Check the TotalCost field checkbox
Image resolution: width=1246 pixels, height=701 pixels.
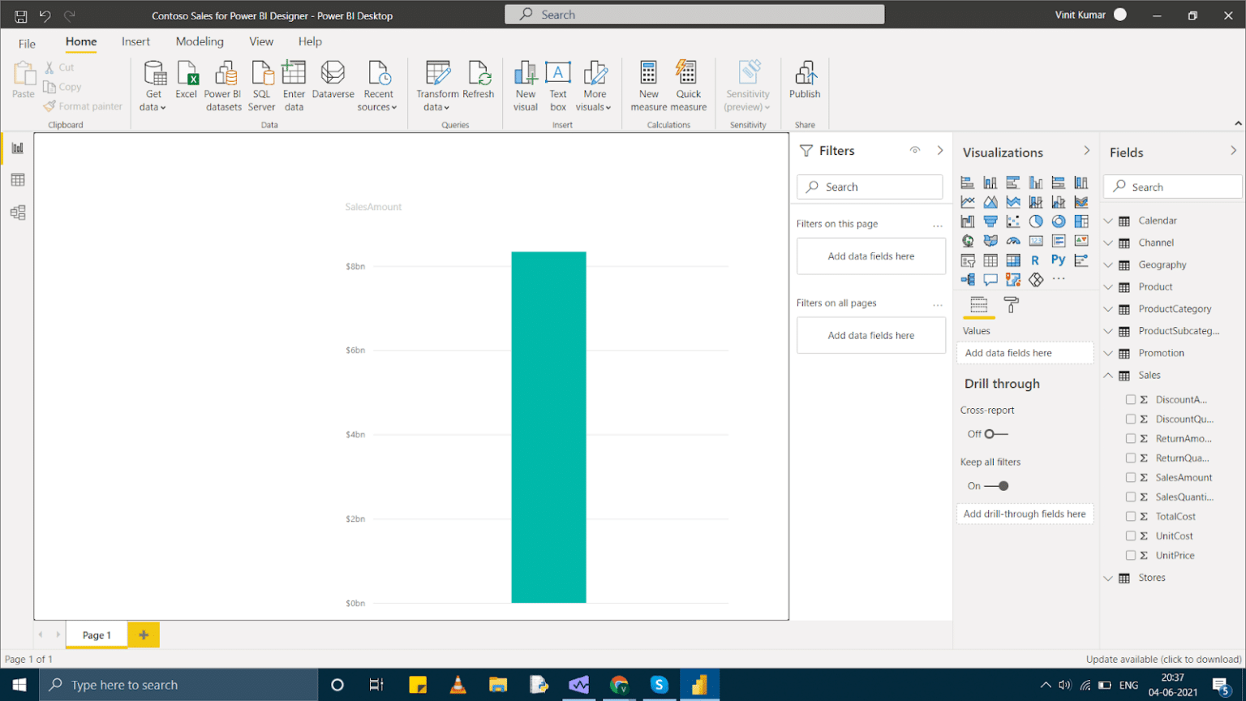1132,516
